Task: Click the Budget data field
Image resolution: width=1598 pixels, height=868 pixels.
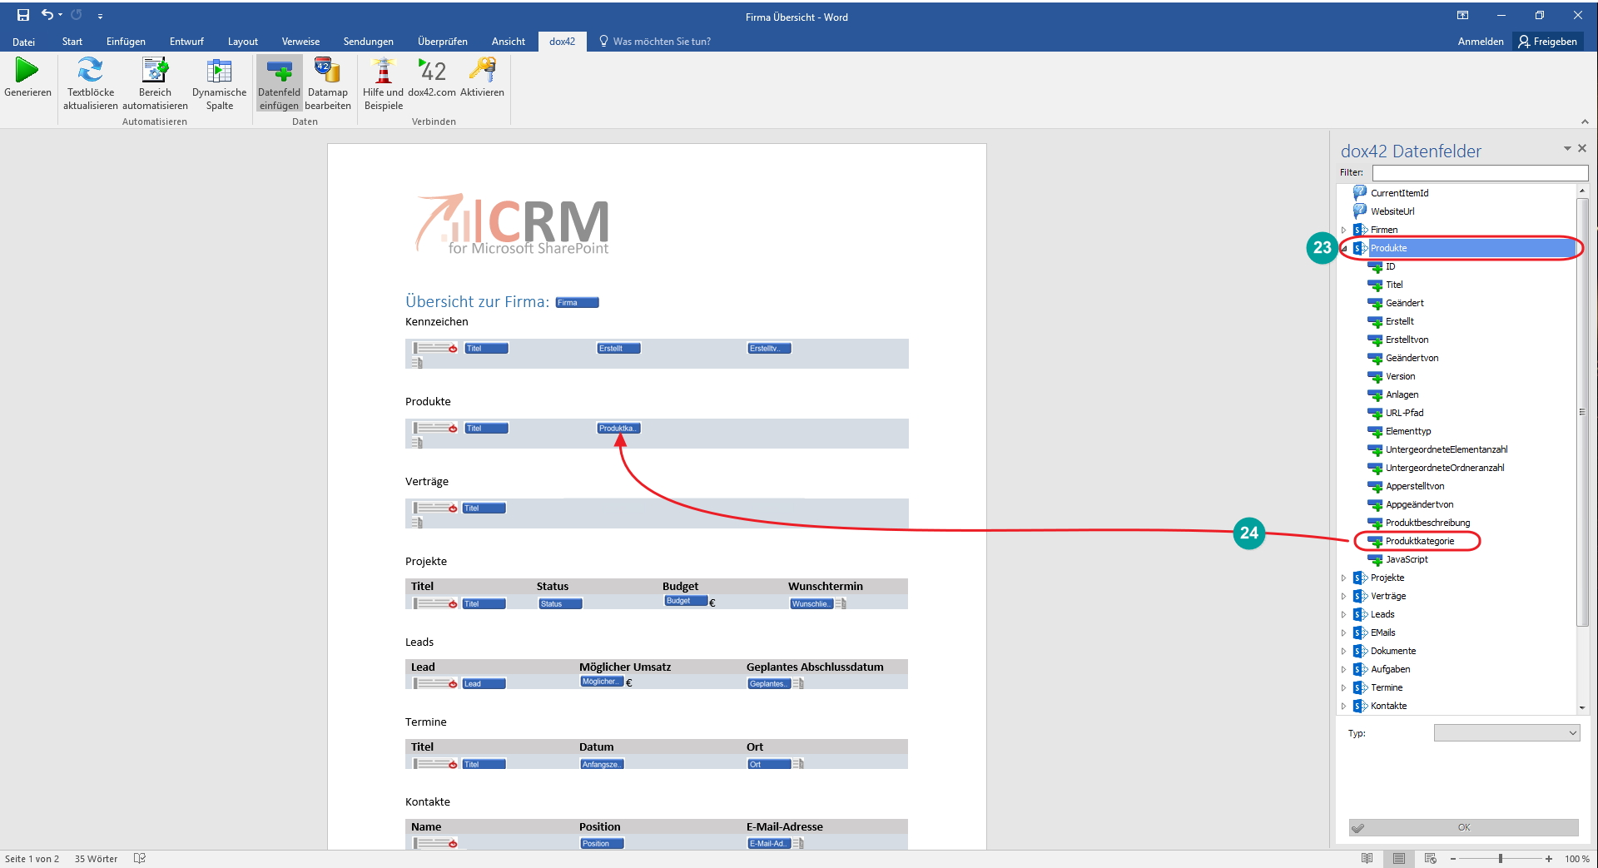Action: coord(686,601)
